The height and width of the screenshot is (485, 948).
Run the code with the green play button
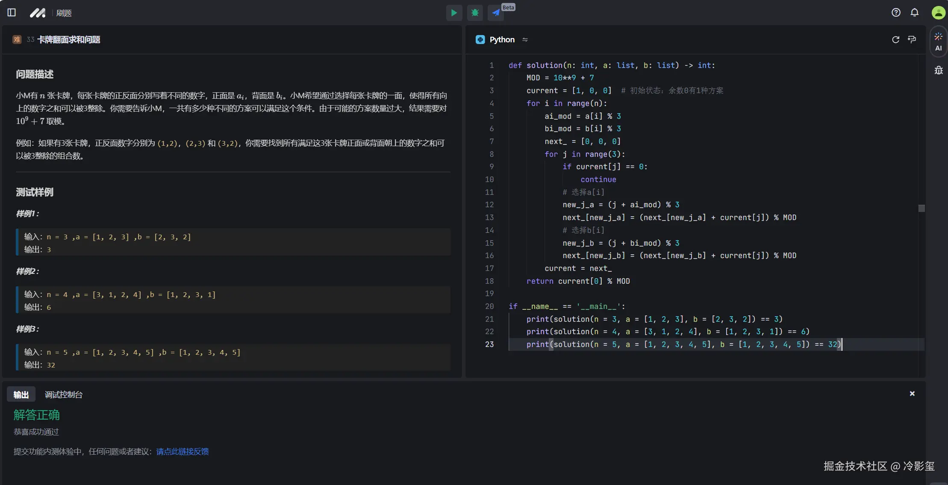click(454, 13)
